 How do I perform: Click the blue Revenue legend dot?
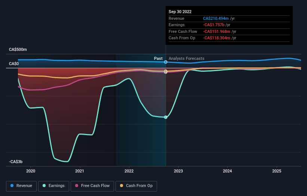12,186
